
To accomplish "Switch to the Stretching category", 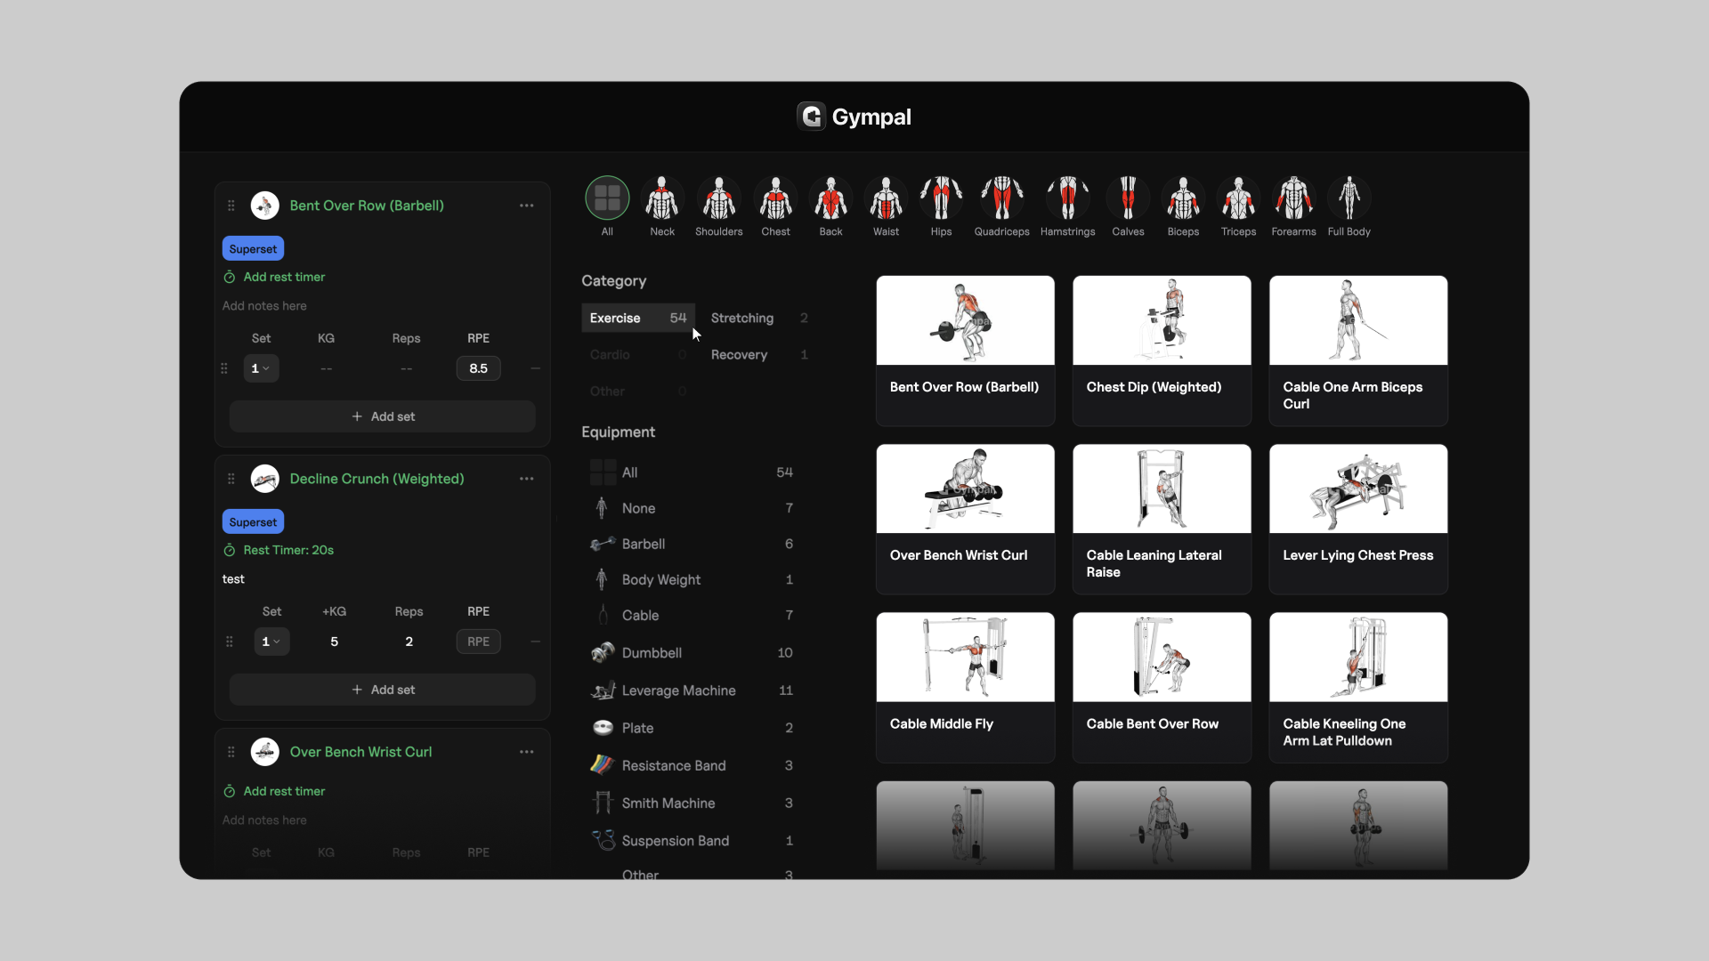I will pos(759,318).
